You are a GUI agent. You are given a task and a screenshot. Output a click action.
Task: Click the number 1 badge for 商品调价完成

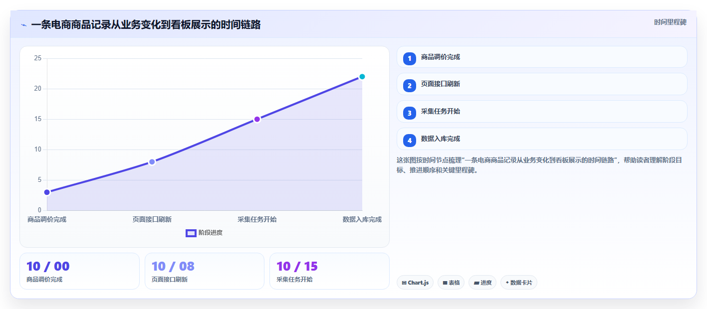(x=410, y=58)
